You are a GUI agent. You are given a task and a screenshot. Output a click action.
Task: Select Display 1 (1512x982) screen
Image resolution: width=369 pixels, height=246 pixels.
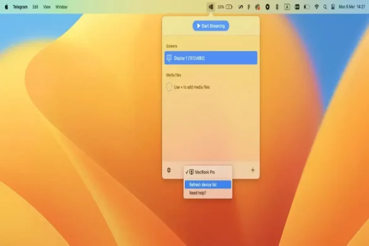tap(211, 58)
